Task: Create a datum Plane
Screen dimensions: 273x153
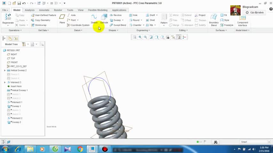Action: (x=62, y=19)
